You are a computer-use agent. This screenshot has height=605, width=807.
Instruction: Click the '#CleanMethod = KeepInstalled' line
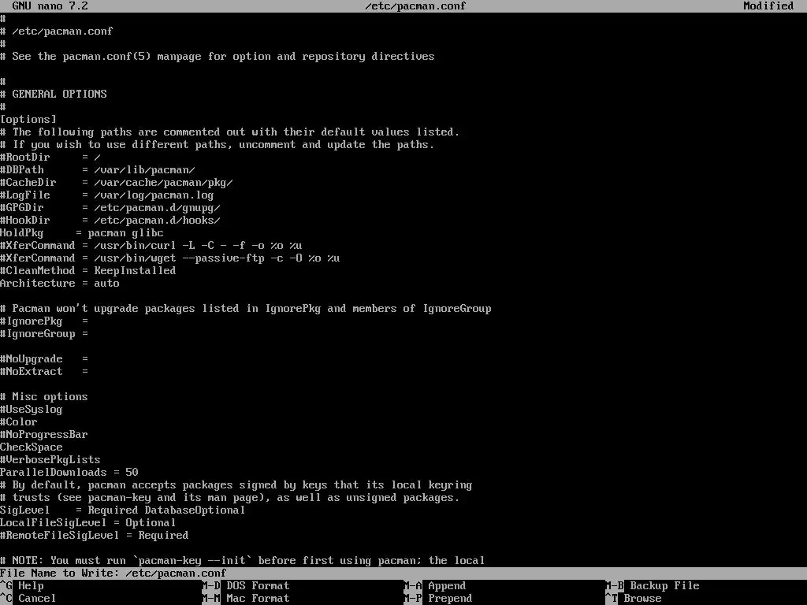[x=88, y=271]
